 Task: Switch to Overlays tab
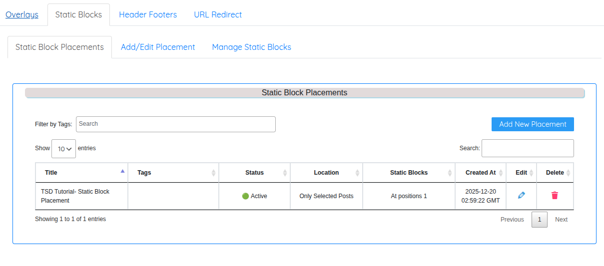point(22,14)
